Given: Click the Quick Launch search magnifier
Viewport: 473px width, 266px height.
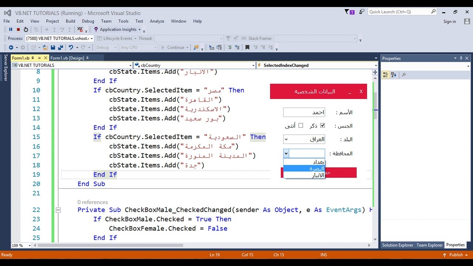Looking at the screenshot, I should tap(433, 12).
